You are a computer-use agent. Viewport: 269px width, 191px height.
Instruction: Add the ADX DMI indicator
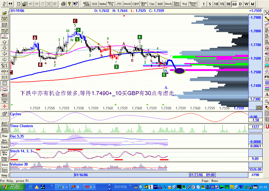click(86, 4)
